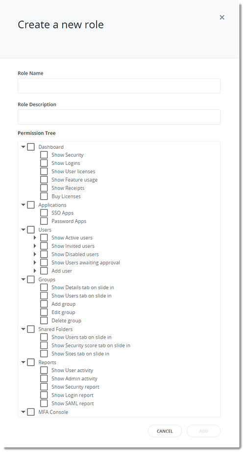Image resolution: width=245 pixels, height=453 pixels.
Task: Click the ADD button
Action: tap(203, 431)
